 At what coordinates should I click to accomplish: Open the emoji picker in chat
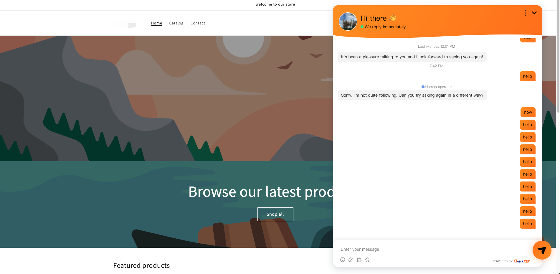click(x=343, y=260)
